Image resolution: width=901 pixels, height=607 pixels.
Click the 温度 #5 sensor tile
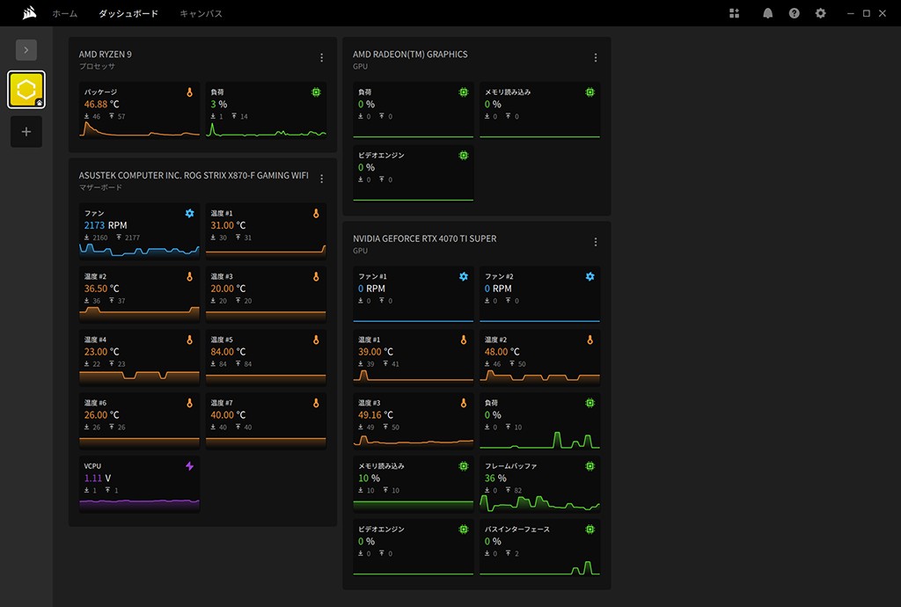pyautogui.click(x=266, y=357)
